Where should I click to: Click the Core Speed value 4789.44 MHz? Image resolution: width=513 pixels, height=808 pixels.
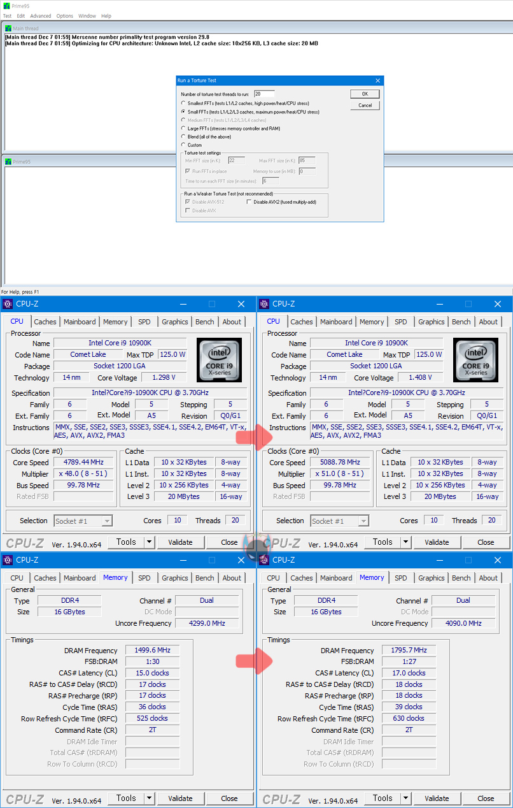tap(83, 462)
